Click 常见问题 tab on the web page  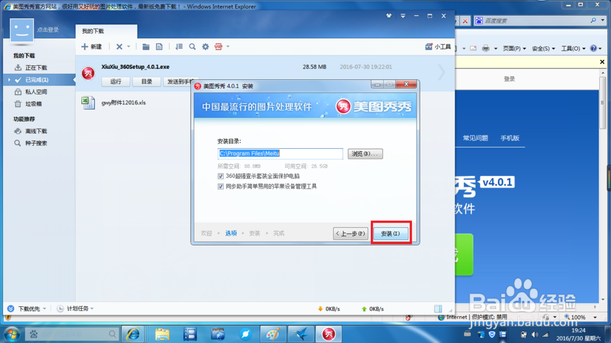click(x=475, y=138)
